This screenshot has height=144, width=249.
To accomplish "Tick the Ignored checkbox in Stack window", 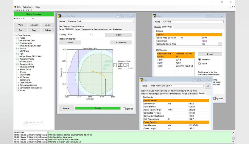I will (x=214, y=98).
